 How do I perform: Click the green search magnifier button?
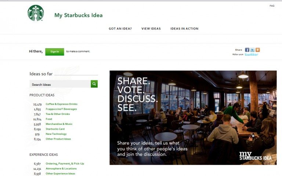click(x=94, y=84)
